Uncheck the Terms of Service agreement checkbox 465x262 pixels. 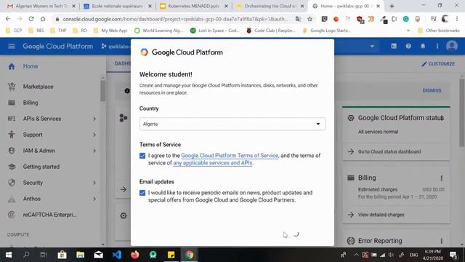(142, 156)
